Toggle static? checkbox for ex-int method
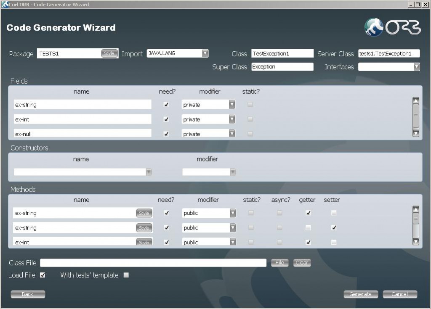Screen dimensions: 431x309 click(x=251, y=242)
